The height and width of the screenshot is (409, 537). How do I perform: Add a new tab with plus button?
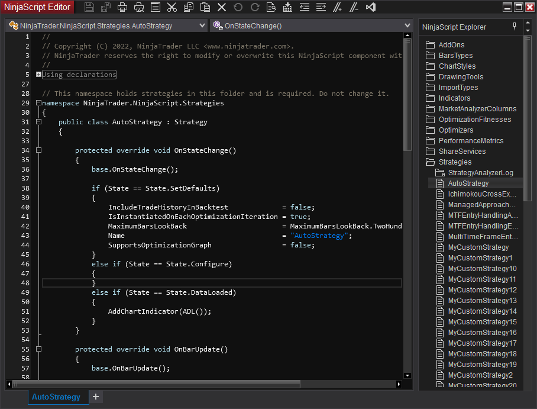(x=96, y=397)
